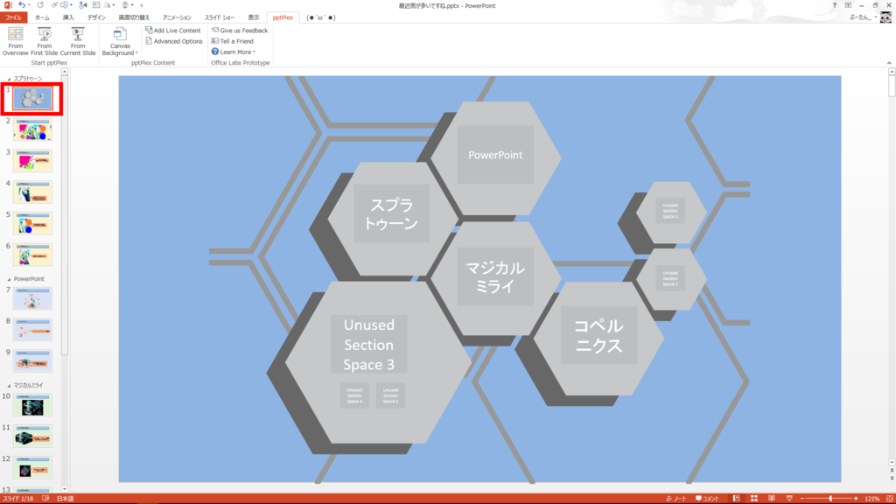
Task: Toggle the ノート notes pane
Action: [x=676, y=499]
